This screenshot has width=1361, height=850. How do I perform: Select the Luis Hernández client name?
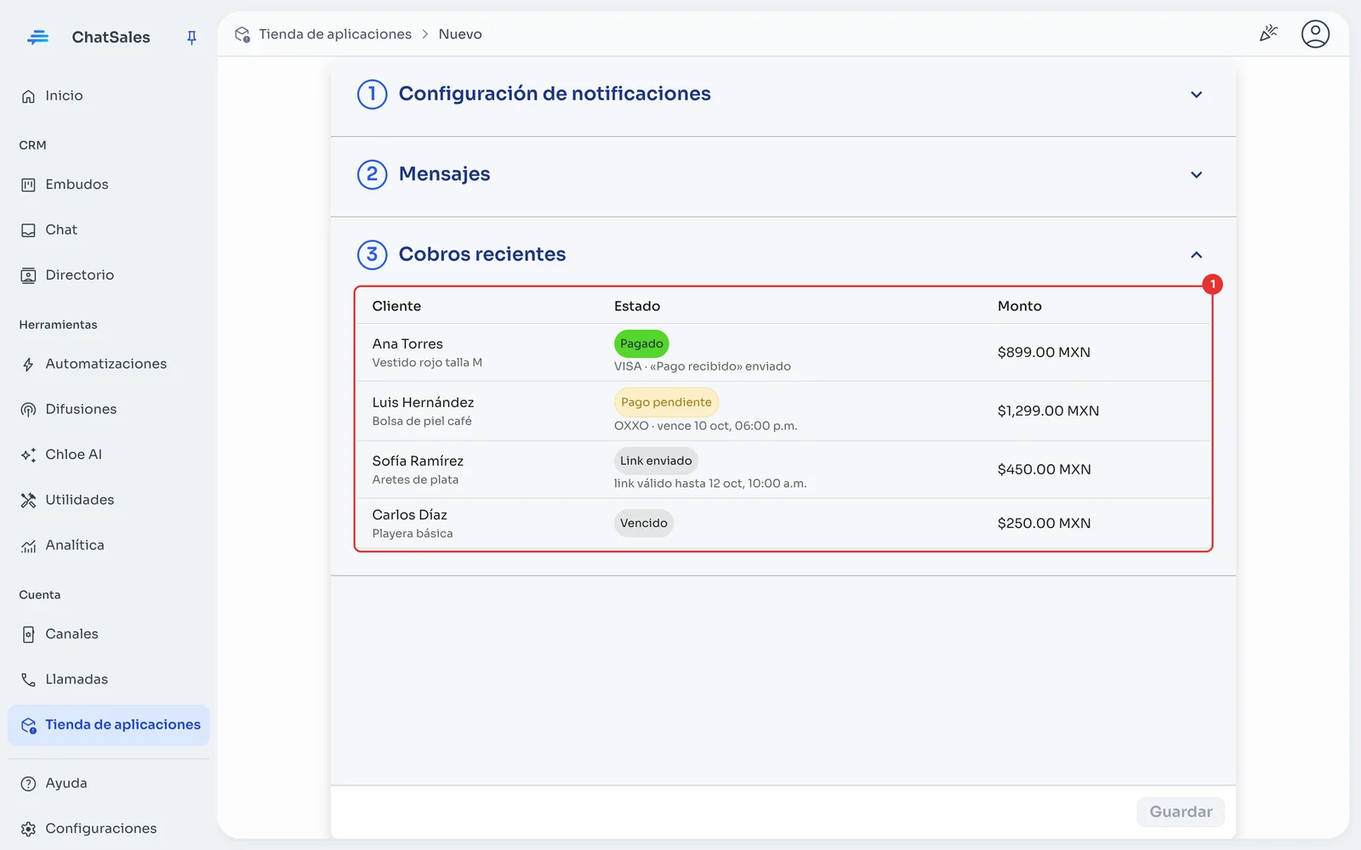[423, 403]
